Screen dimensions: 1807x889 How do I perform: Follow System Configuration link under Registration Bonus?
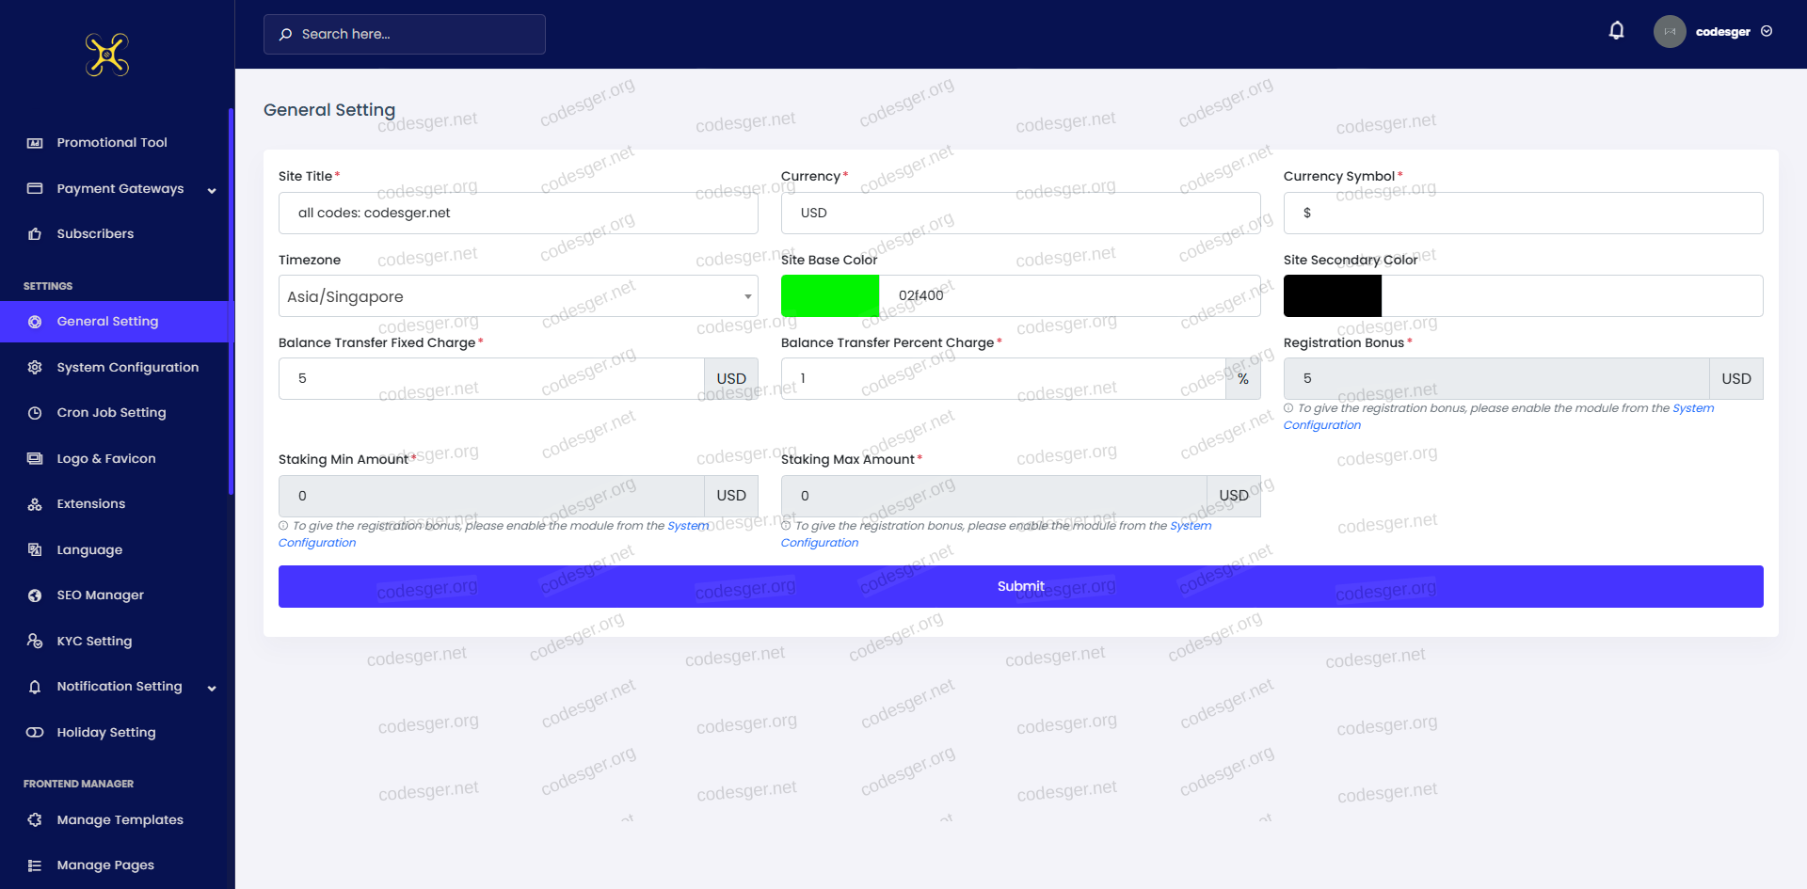point(1692,408)
